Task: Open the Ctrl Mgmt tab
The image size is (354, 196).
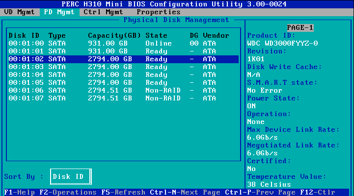Action: coord(103,12)
